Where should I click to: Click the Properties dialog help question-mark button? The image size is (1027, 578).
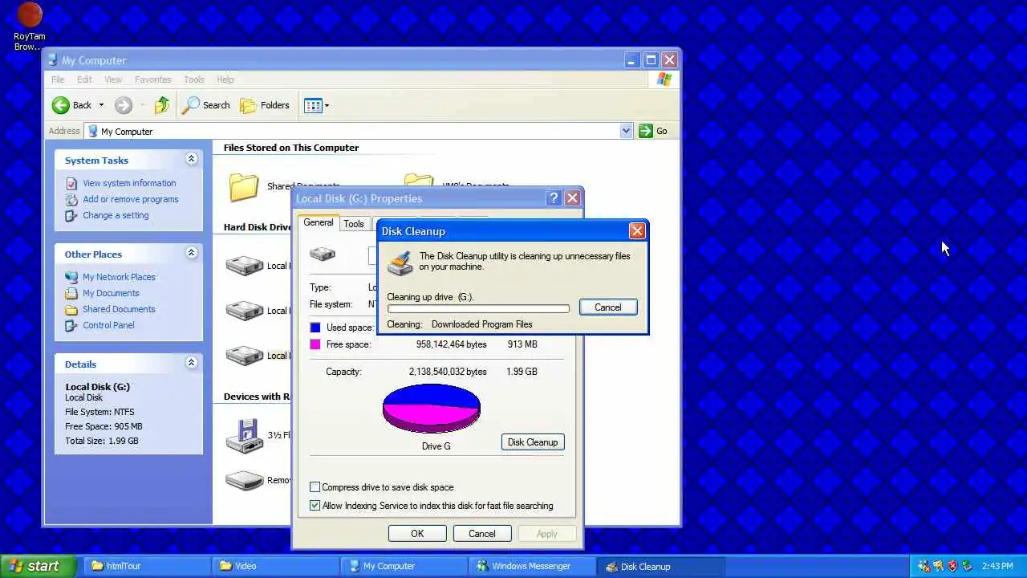coord(554,198)
